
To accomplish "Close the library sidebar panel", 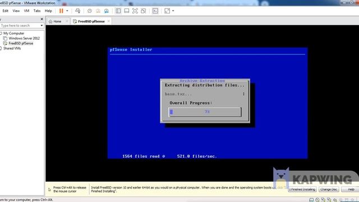I will click(x=42, y=19).
